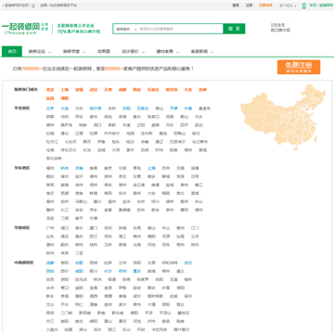The width and height of the screenshot is (334, 334).
Task: Click the 登录 link in top bar
Action: (236, 6)
